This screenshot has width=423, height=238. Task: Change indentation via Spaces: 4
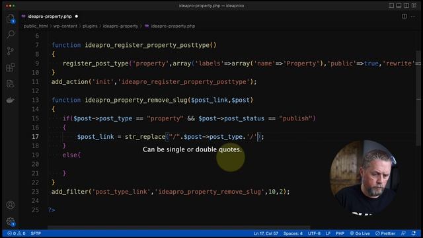click(293, 233)
